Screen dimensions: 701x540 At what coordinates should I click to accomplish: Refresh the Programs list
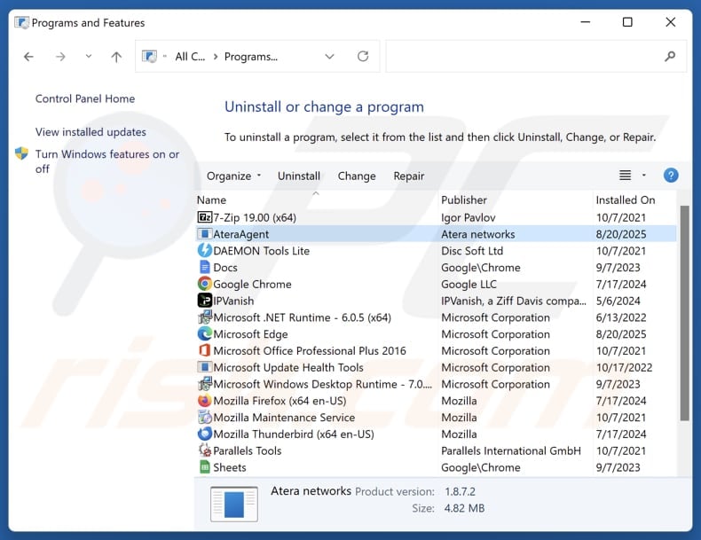[363, 56]
